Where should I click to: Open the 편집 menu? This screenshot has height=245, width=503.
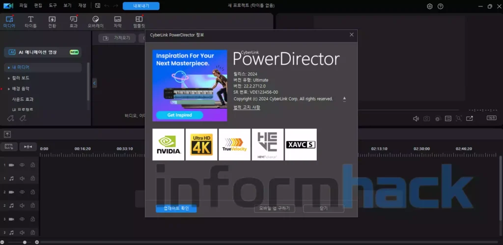pos(38,6)
